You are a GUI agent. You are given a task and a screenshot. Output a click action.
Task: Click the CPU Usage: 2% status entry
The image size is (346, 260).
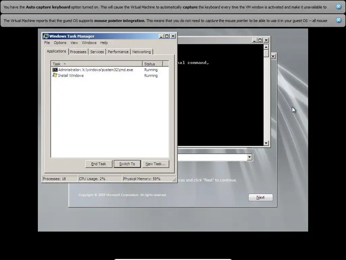coord(100,179)
